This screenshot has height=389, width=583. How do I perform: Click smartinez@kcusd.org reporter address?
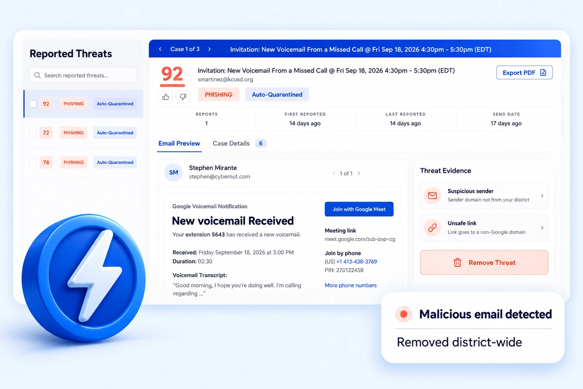click(225, 79)
